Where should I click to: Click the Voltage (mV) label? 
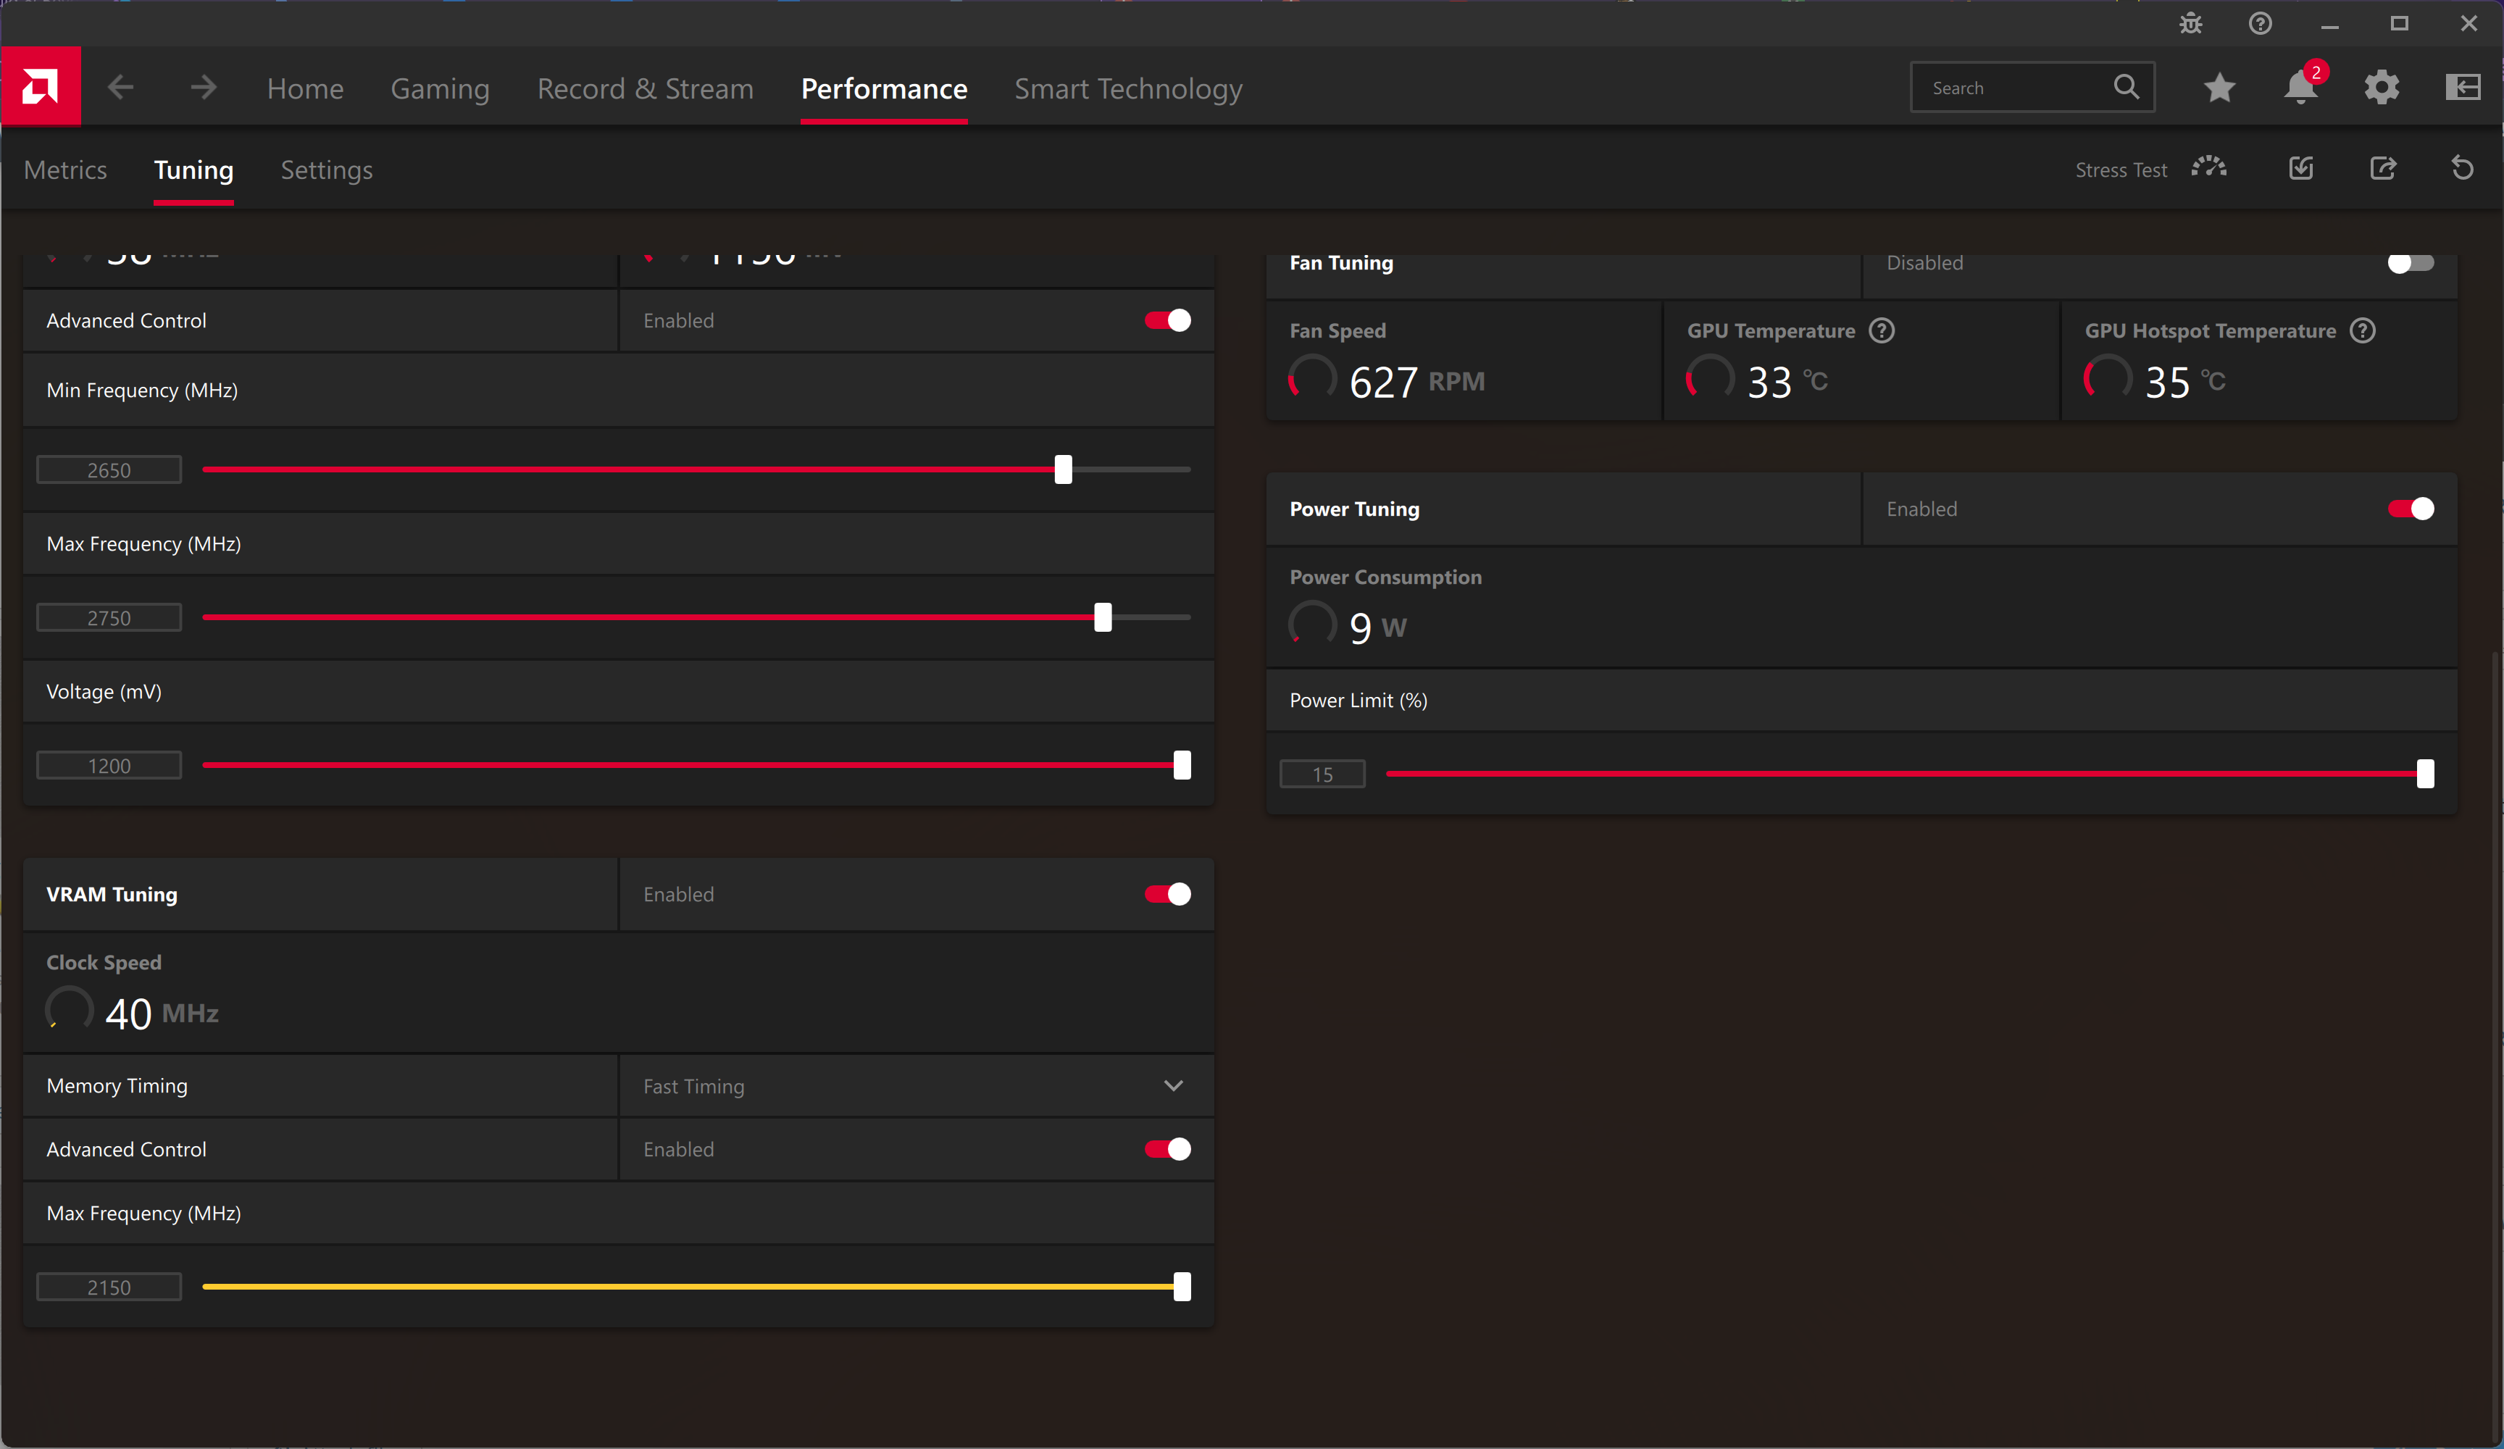tap(104, 692)
